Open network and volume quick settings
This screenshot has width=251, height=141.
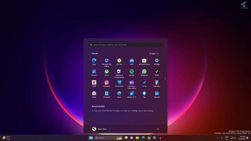click(233, 138)
